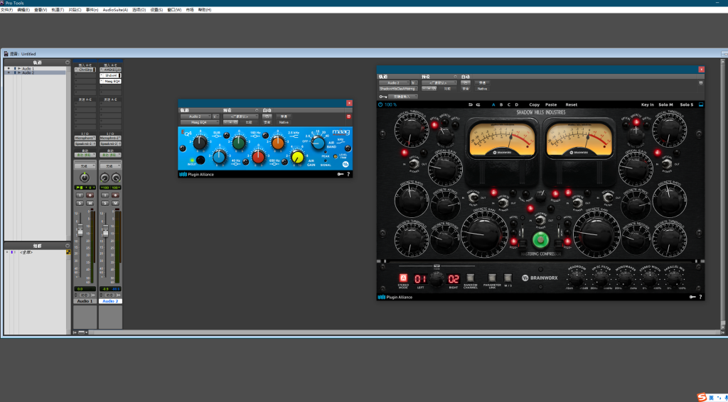Click the redo arrow in Shadow Hills toolbar
Viewport: 728px width, 402px height.
coord(478,105)
